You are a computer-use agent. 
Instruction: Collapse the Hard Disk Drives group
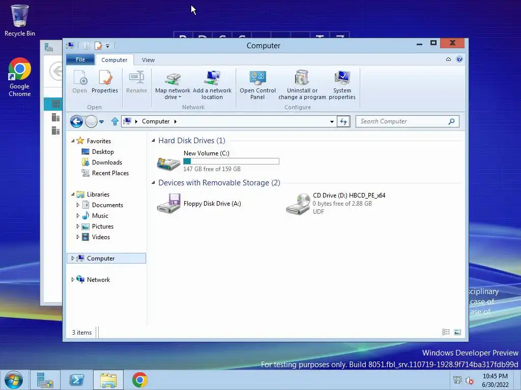(153, 140)
